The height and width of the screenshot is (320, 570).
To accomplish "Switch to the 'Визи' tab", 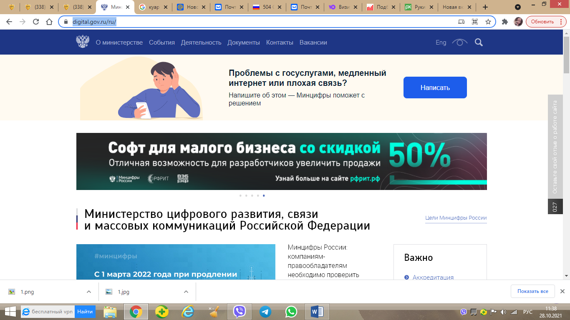I will pos(343,7).
